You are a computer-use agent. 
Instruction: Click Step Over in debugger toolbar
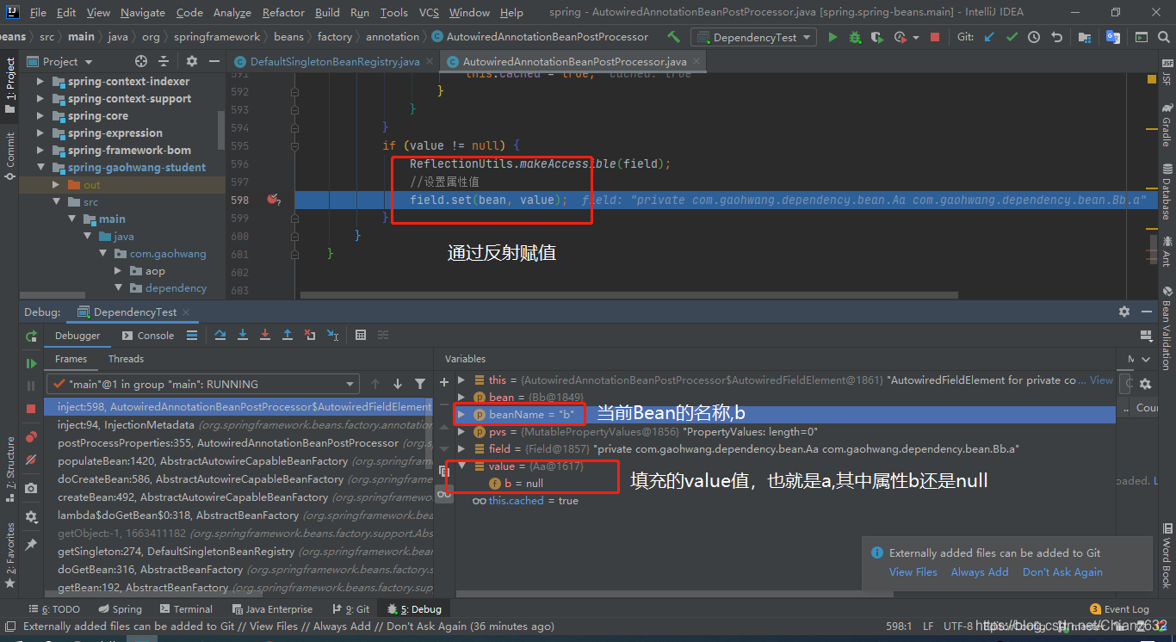click(220, 335)
